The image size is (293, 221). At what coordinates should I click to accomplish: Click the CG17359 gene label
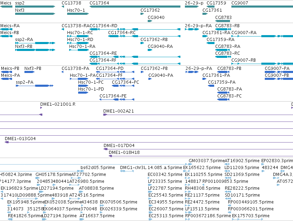pyautogui.click(x=216, y=3)
